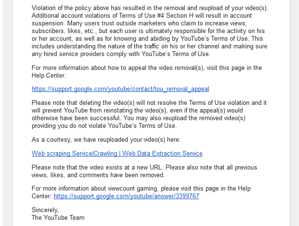Open the viewcount gaming answer/3399767 link
Image resolution: width=299 pixels, height=226 pixels.
[126, 196]
